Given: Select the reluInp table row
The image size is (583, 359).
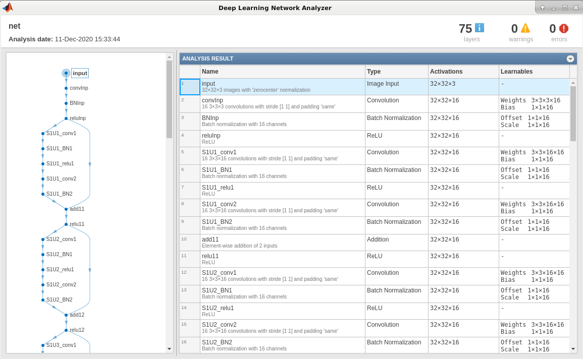Looking at the screenshot, I should [x=375, y=139].
